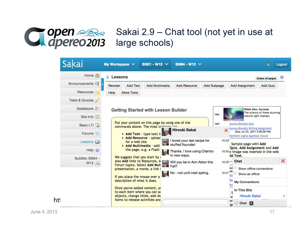Viewport: 305px width, 235px height.
Task: Open the Home page via its house icon
Action: (97, 75)
